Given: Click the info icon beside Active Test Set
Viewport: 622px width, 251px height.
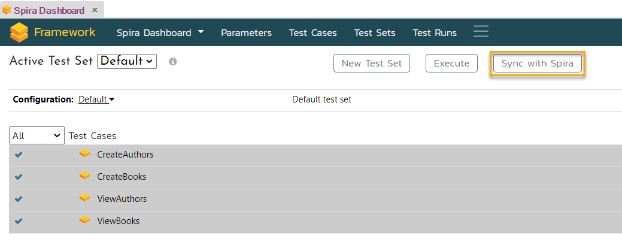Looking at the screenshot, I should pyautogui.click(x=172, y=62).
